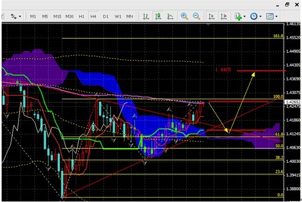Select the Bar Chart type icon
Image resolution: width=302 pixels, height=202 pixels.
[x=146, y=17]
